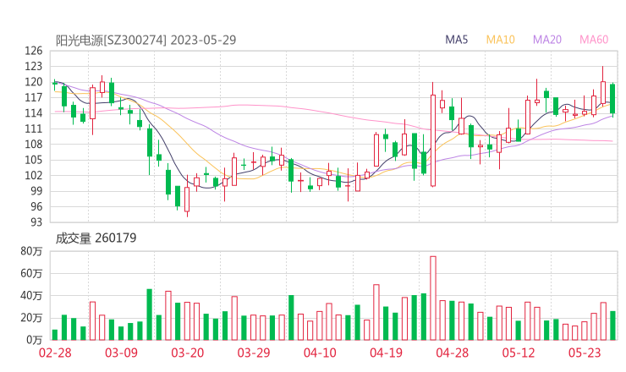Screen dimensions: 626x372
Task: Select the tallest red volume bar near 04-28
Action: click(x=433, y=298)
